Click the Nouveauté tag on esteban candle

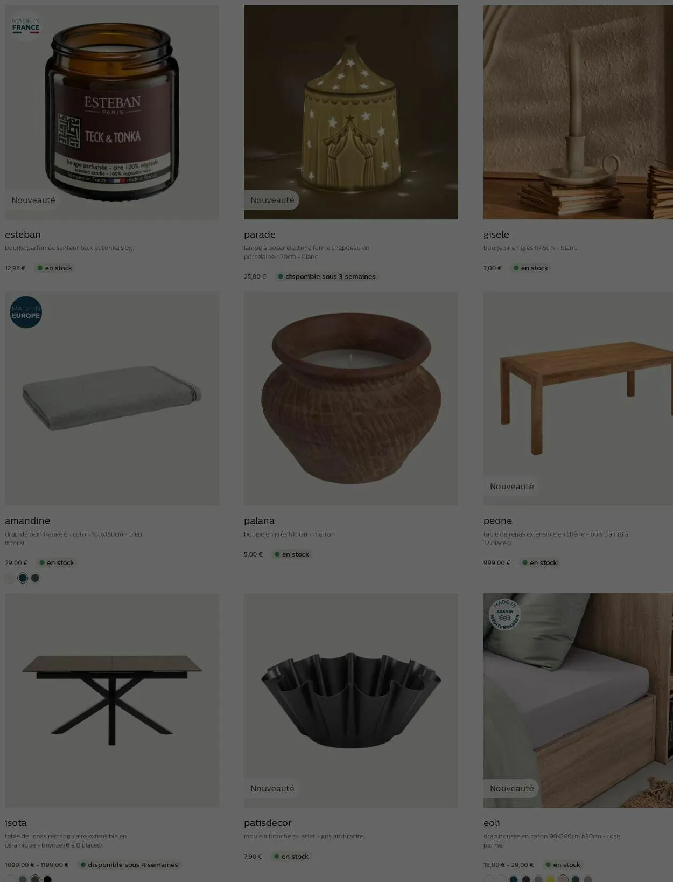[33, 200]
